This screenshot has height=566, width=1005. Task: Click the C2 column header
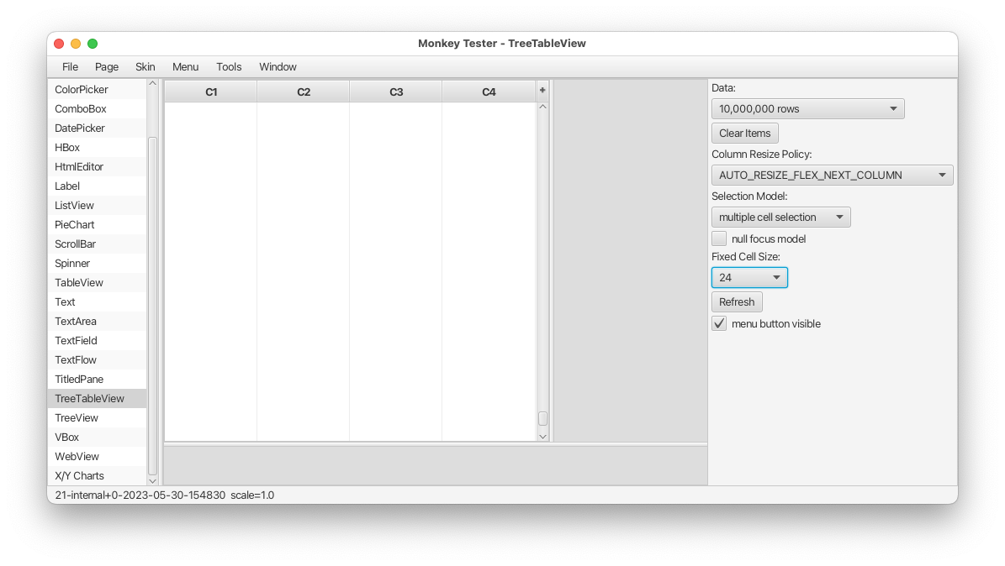(x=304, y=92)
